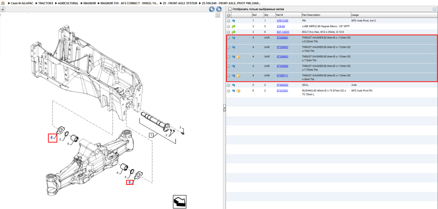Open column settings icon at table corner

click(434, 9)
